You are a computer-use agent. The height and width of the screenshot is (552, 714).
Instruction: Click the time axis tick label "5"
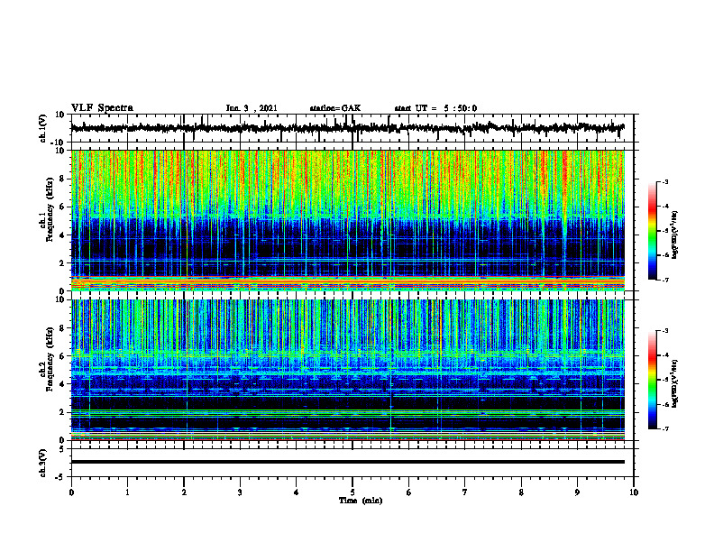[352, 492]
